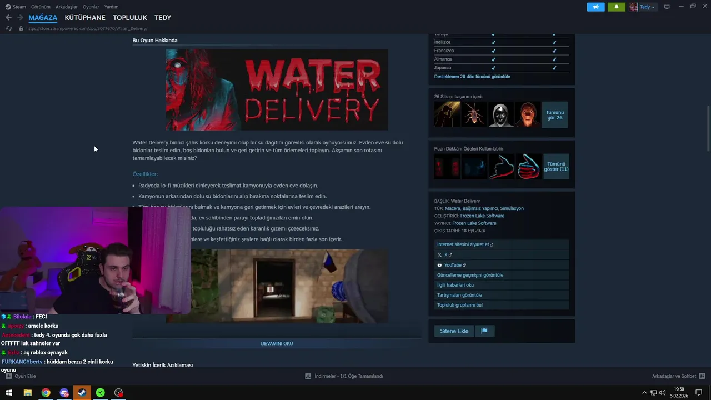Open File Explorer from the taskbar

(27, 393)
